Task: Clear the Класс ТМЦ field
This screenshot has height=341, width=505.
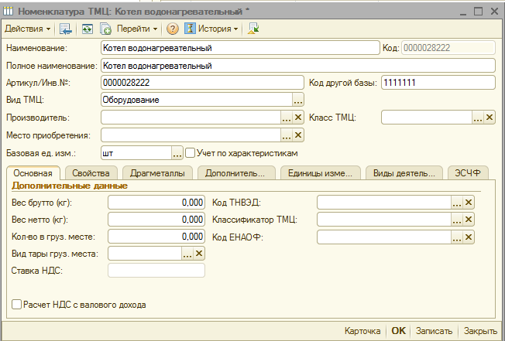Action: point(489,118)
